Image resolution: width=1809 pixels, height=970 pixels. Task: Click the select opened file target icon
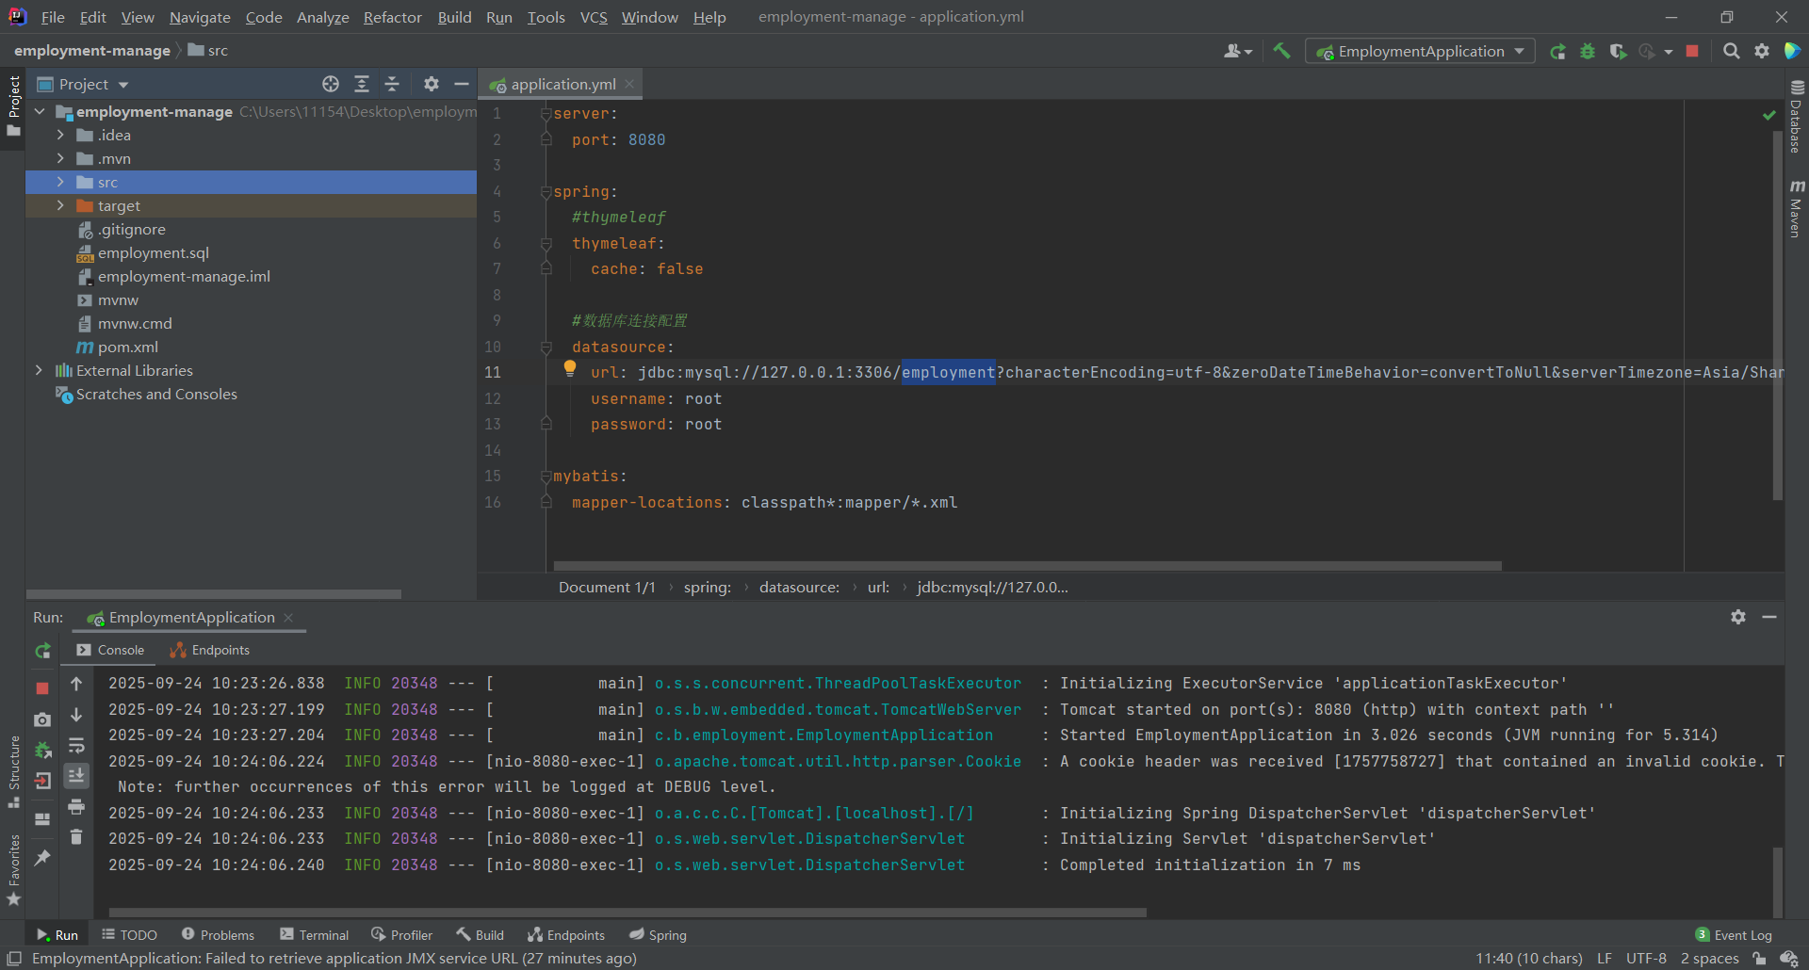click(331, 84)
